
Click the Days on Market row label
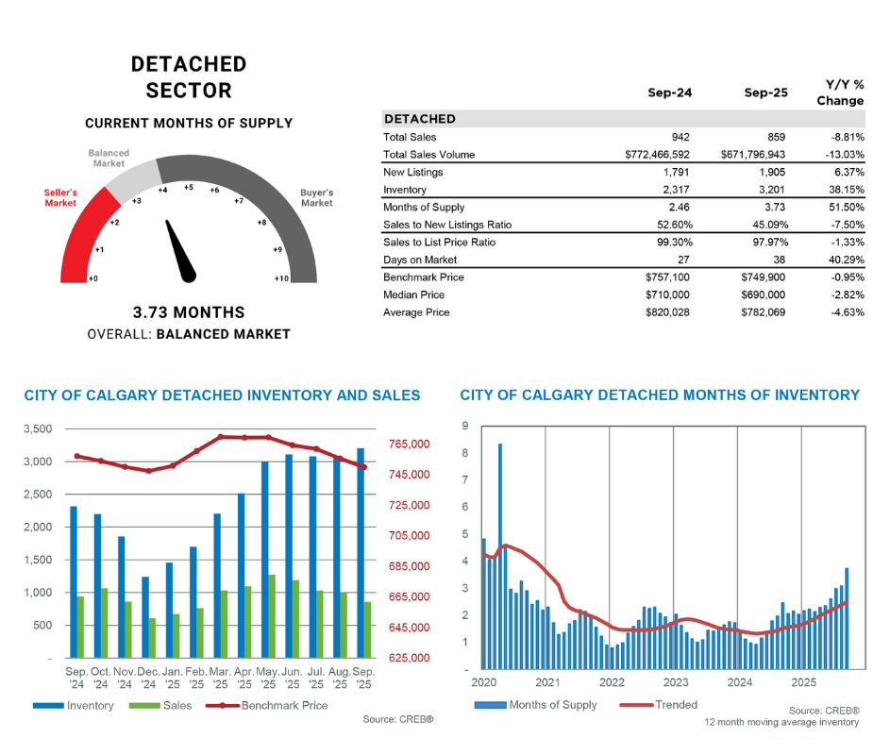pyautogui.click(x=422, y=260)
